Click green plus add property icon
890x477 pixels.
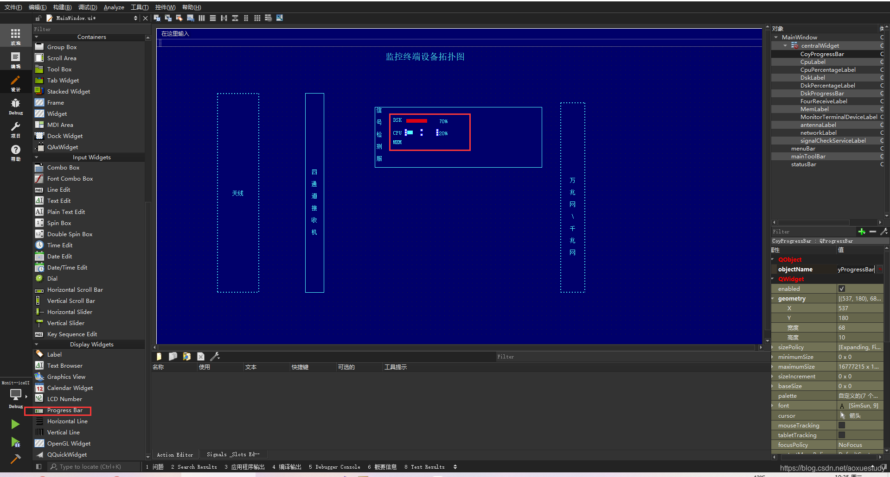click(862, 232)
